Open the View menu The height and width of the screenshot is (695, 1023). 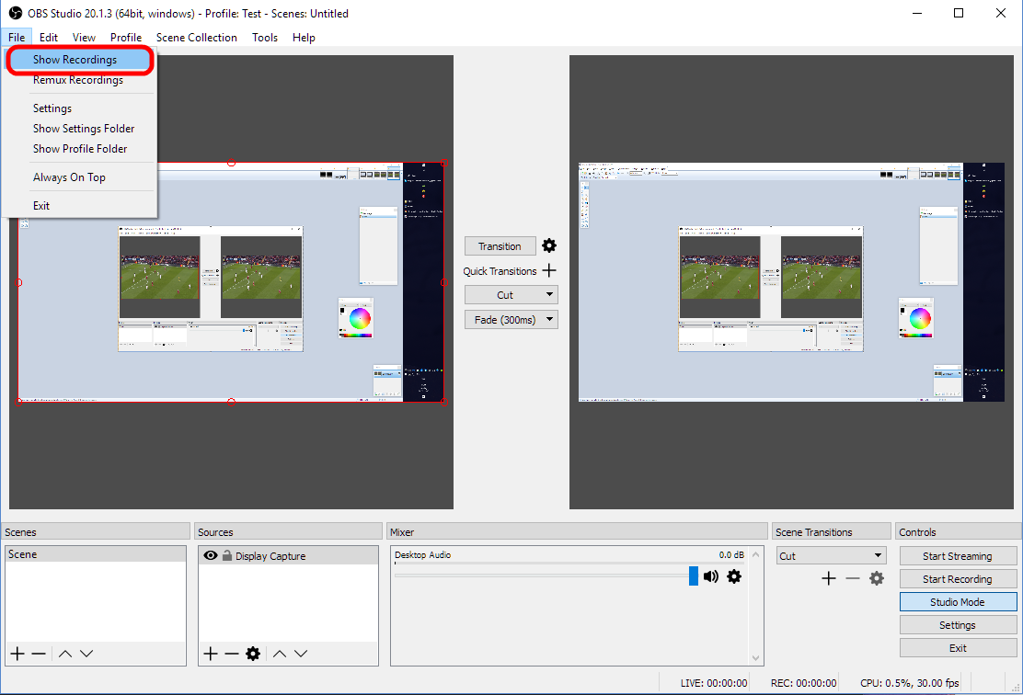click(x=84, y=38)
